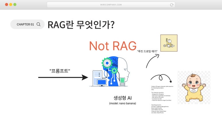Click the orange Not RAG text
The width and height of the screenshot is (222, 125).
[113, 46]
